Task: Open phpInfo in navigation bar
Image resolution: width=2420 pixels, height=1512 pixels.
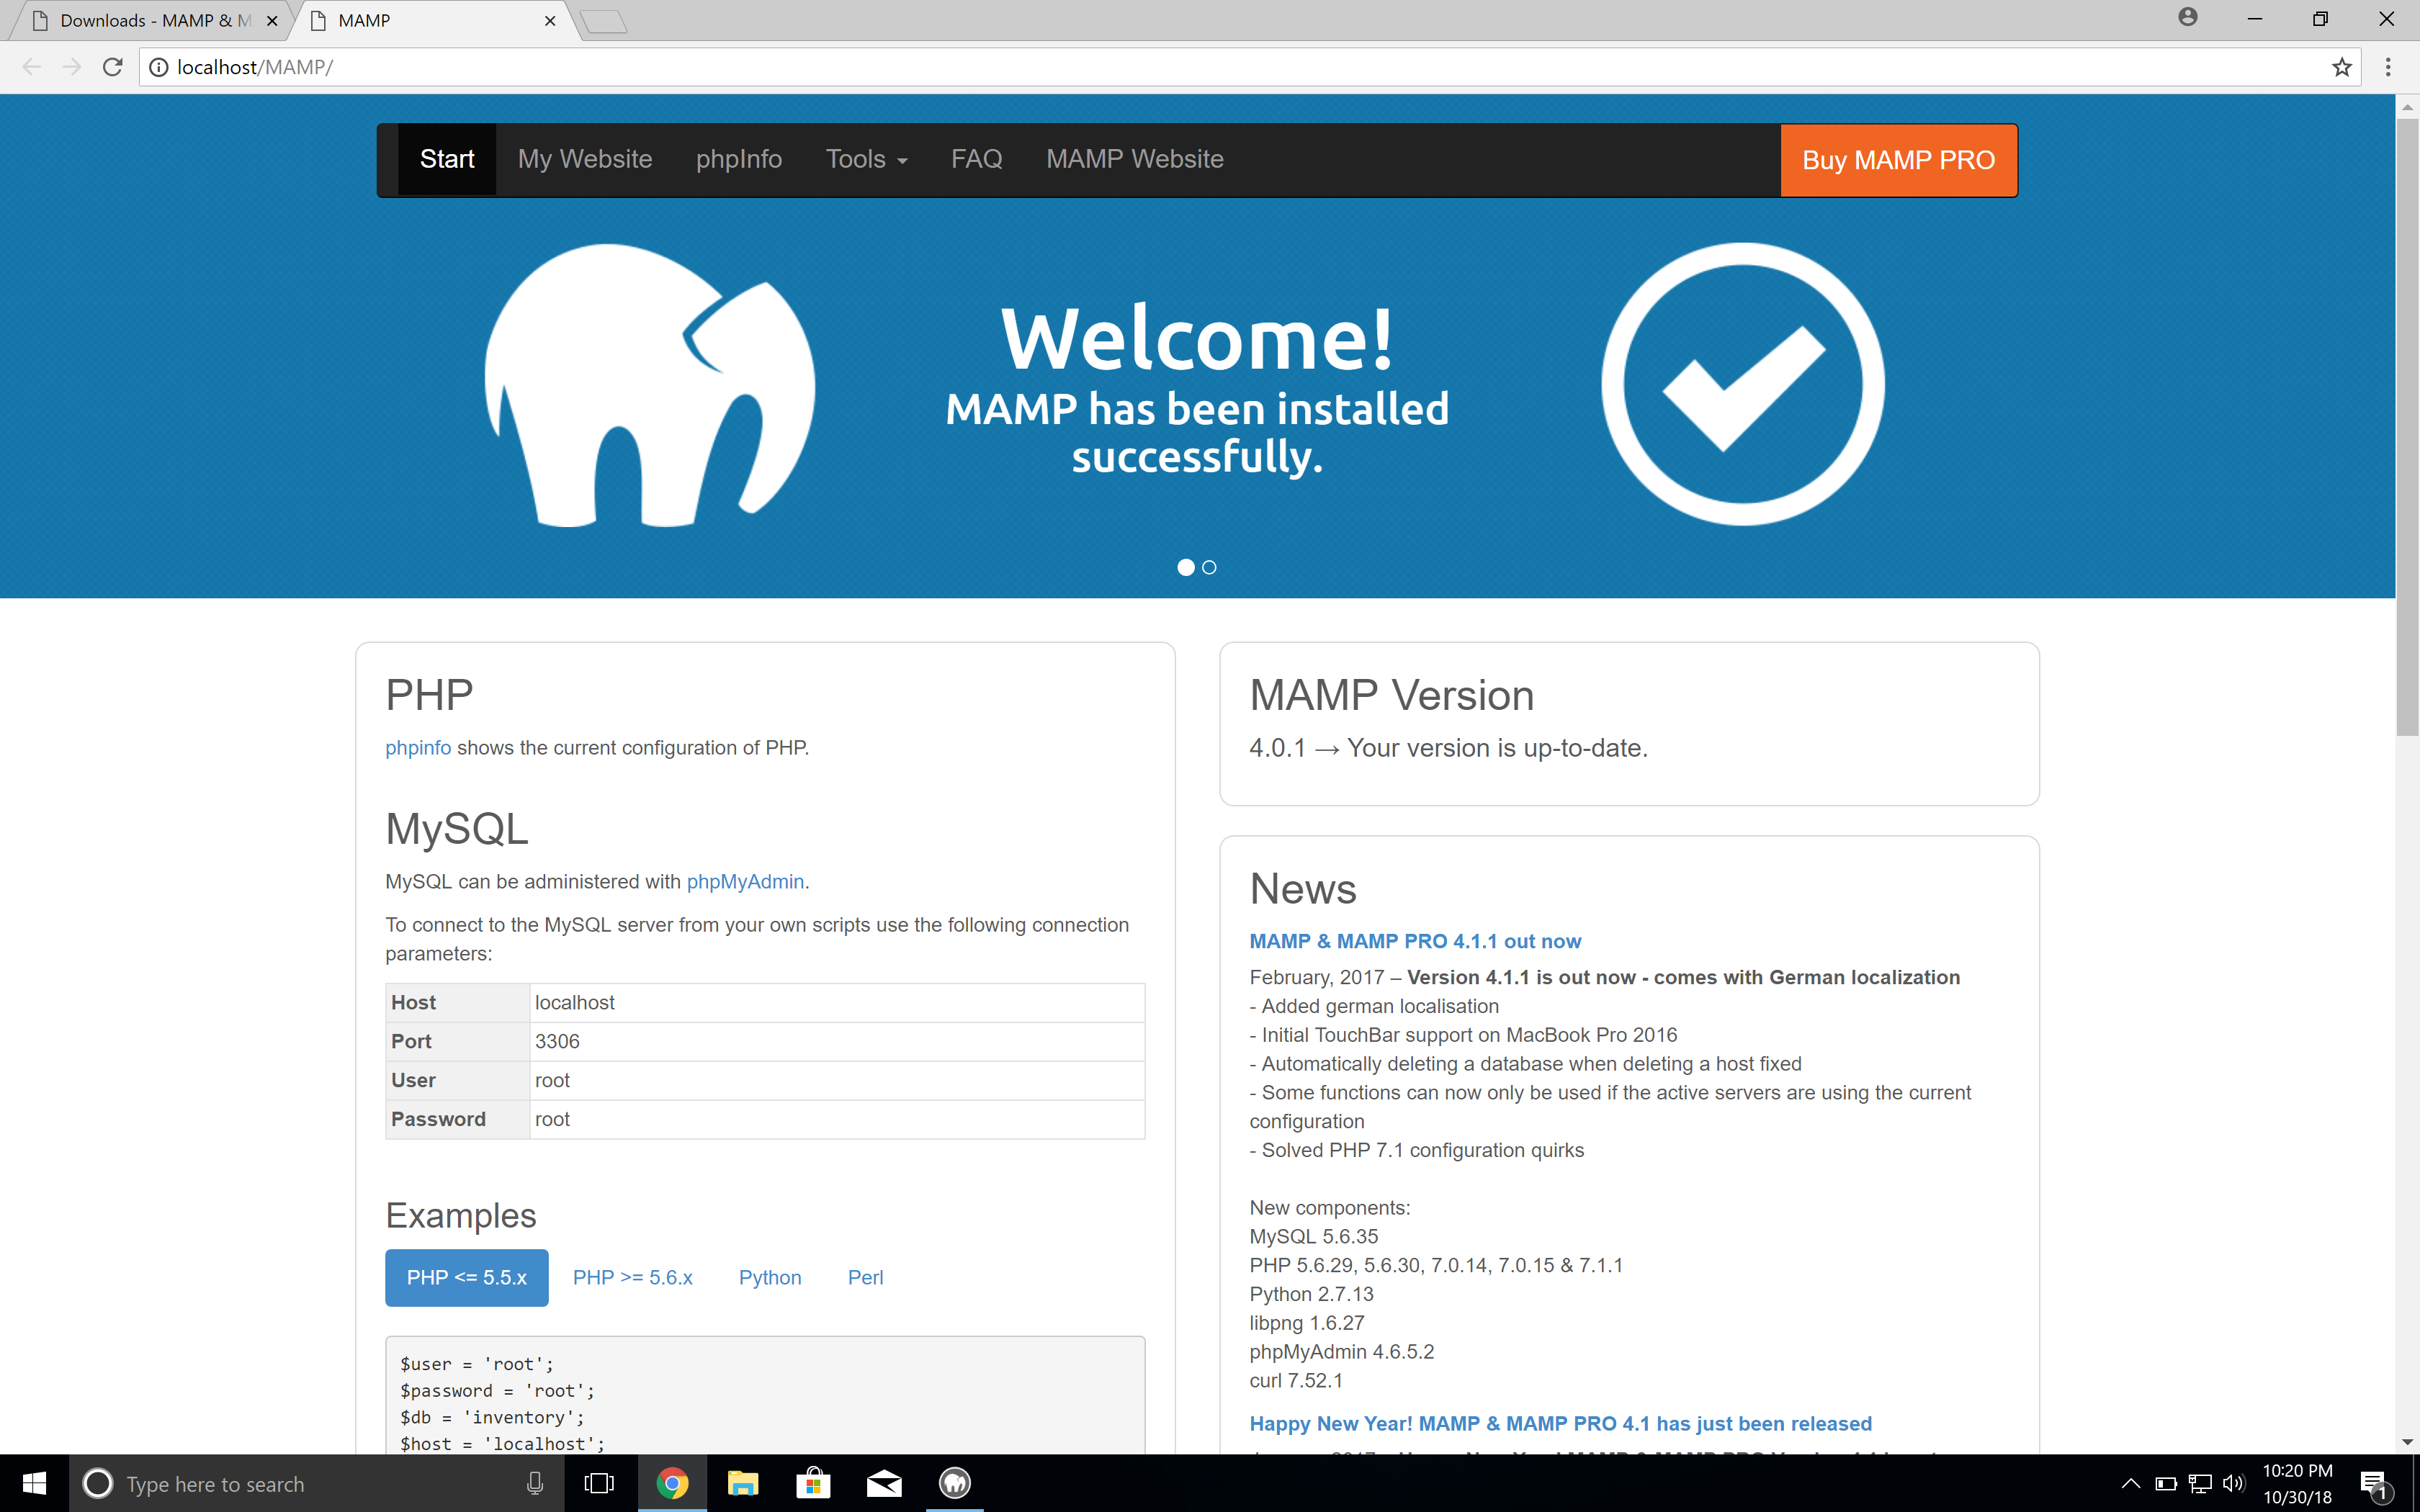Action: click(x=738, y=159)
